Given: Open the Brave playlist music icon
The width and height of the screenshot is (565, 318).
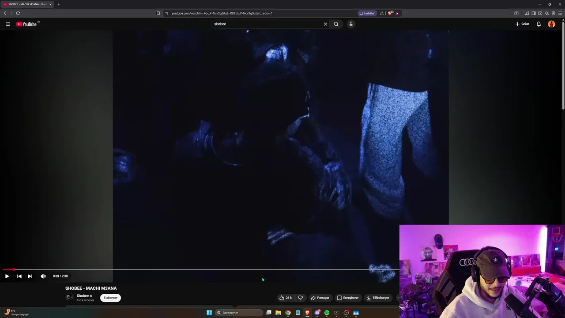Looking at the screenshot, I should pyautogui.click(x=527, y=13).
